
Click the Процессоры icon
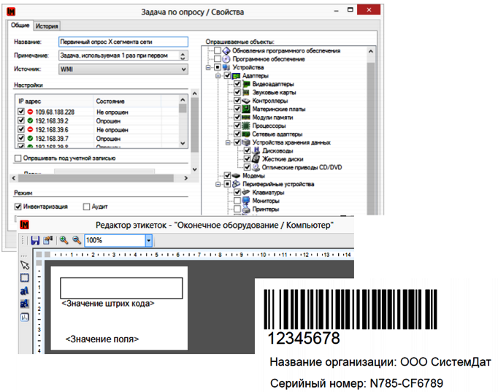pyautogui.click(x=246, y=126)
